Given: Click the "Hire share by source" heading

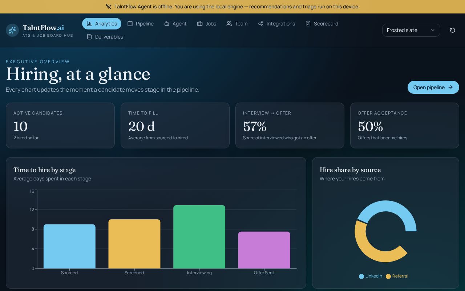Looking at the screenshot, I should [x=350, y=170].
